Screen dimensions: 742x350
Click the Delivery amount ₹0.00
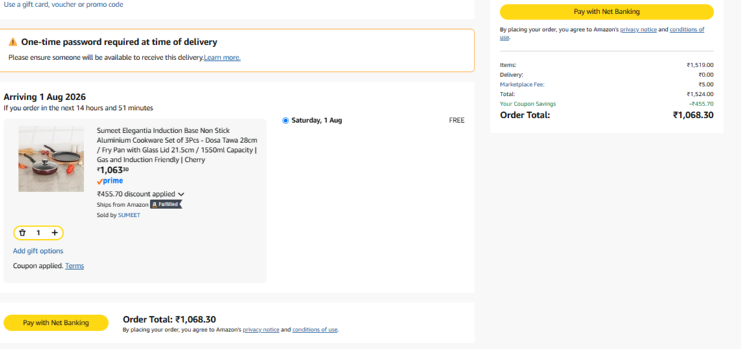706,74
